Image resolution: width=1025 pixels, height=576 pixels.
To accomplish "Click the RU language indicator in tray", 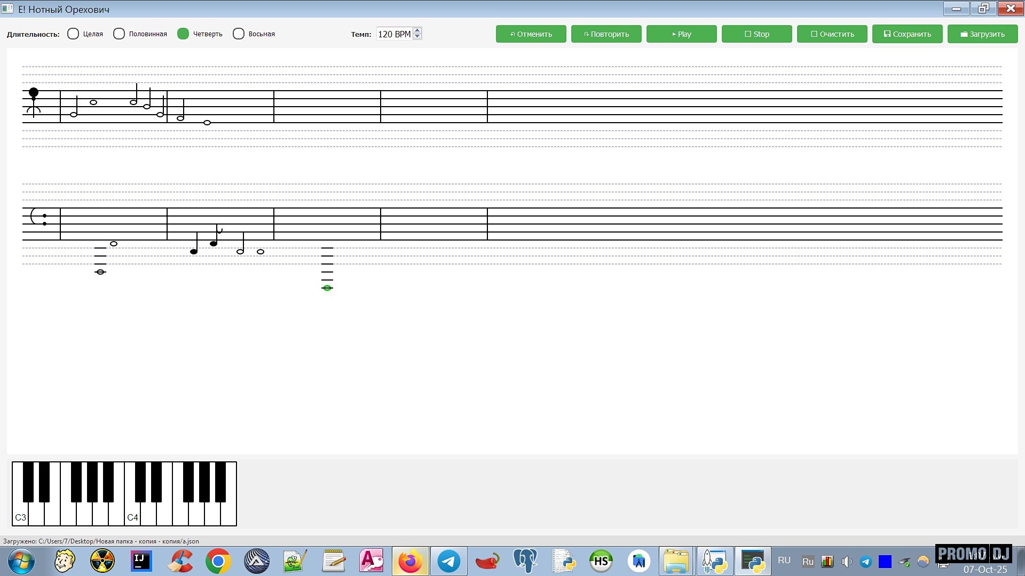I will click(784, 561).
